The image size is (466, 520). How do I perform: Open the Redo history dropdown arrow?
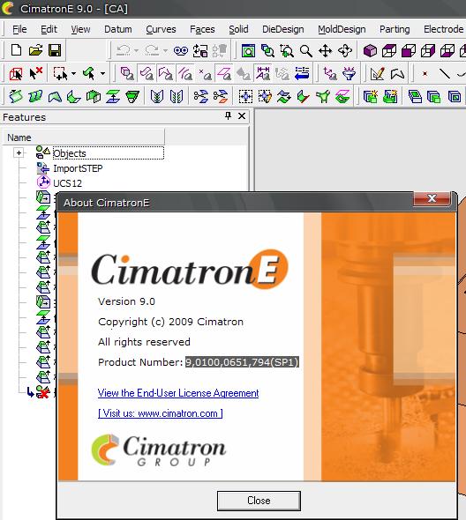165,51
